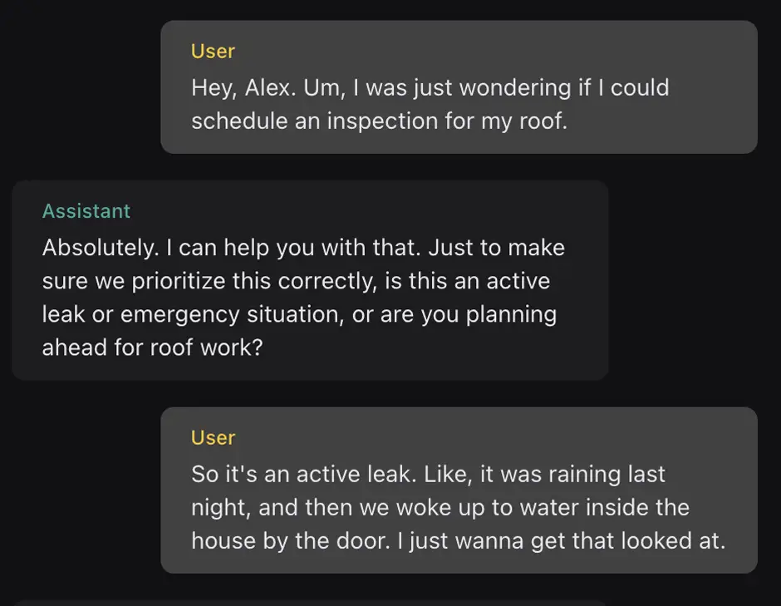Click the first yellow "User" label
Viewport: 781px width, 606px height.
(213, 52)
